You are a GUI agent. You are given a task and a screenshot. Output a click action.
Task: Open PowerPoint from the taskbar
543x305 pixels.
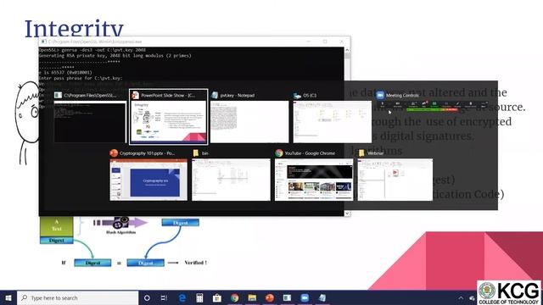click(270, 297)
